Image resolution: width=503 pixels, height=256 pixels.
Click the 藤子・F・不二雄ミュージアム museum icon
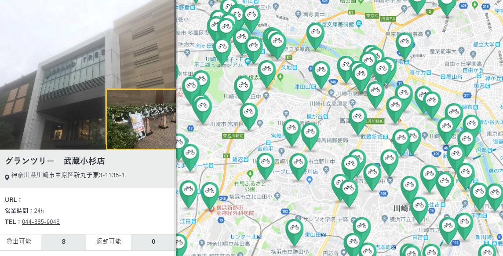point(248,61)
